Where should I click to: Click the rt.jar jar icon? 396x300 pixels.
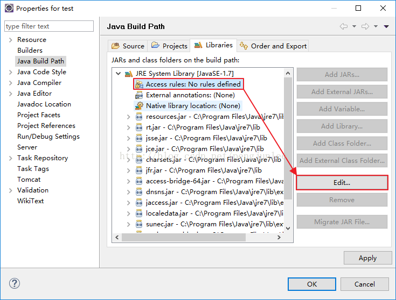(139, 127)
